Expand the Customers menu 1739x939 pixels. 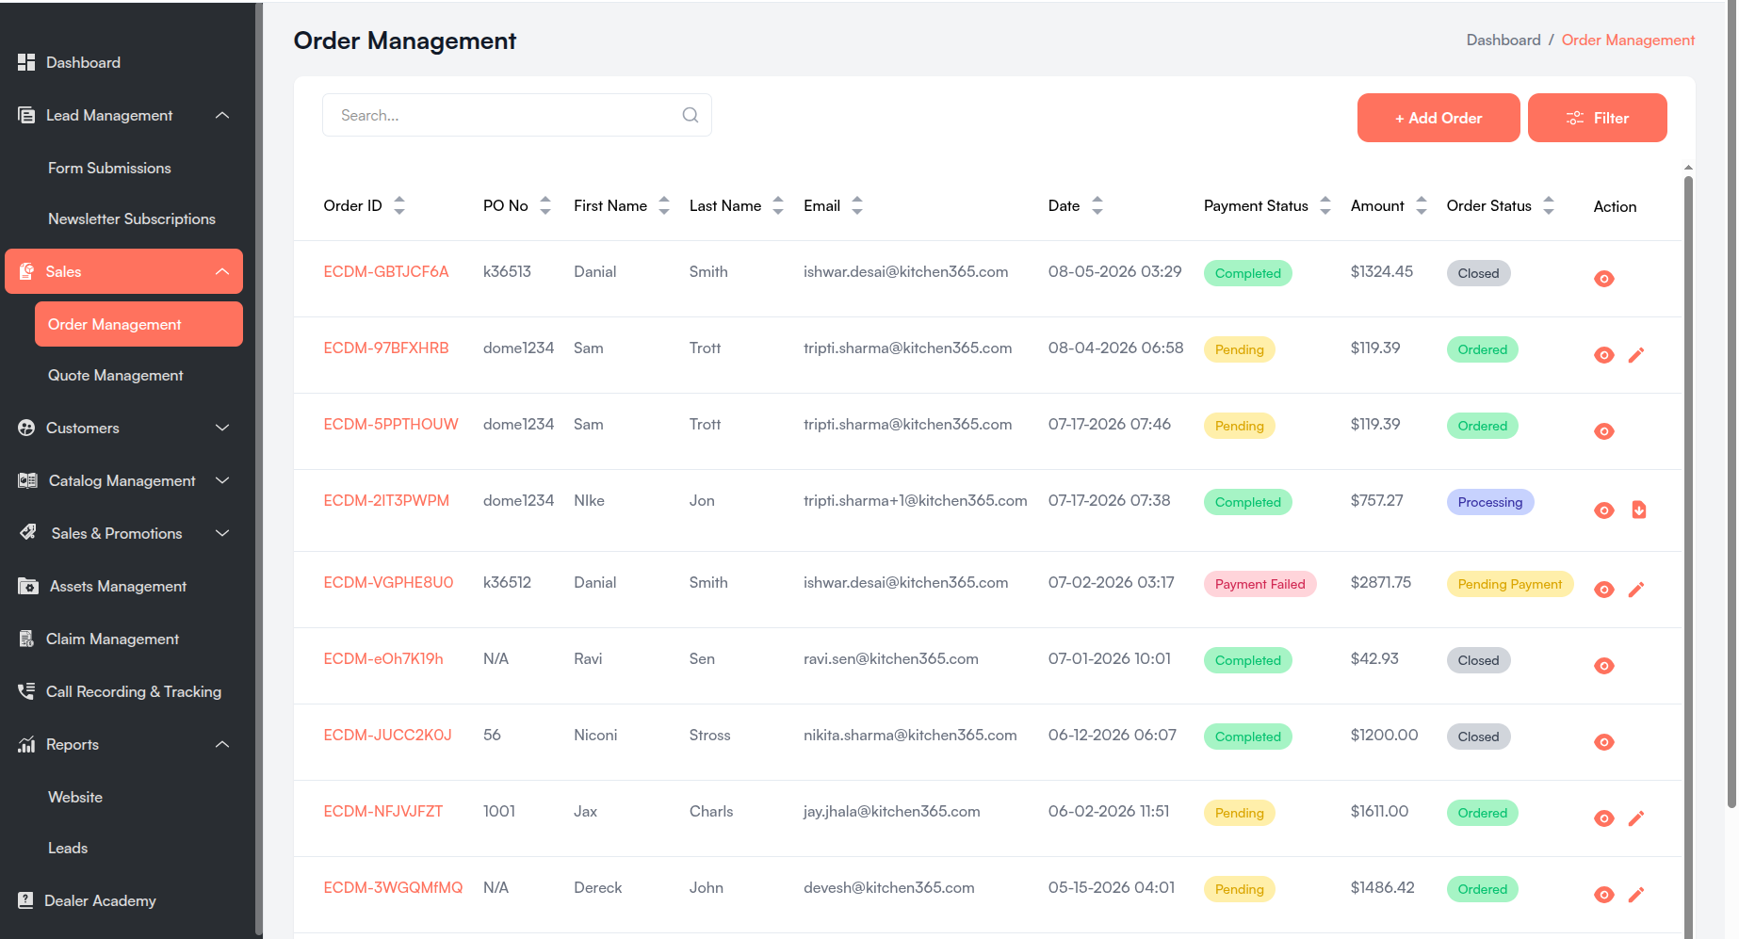tap(222, 428)
